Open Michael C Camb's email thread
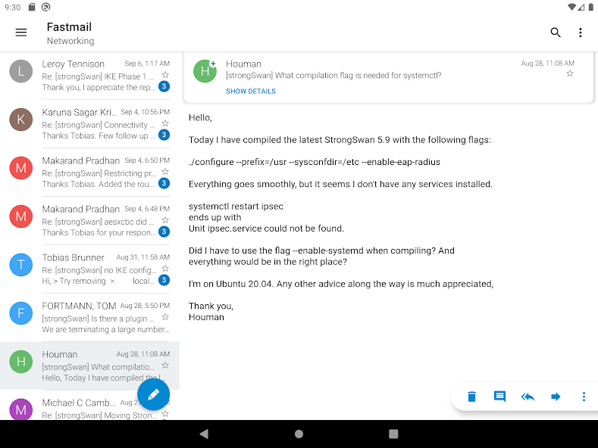 pos(83,407)
